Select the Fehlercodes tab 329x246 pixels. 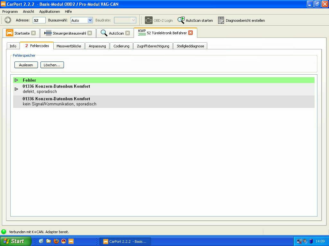[x=37, y=45]
